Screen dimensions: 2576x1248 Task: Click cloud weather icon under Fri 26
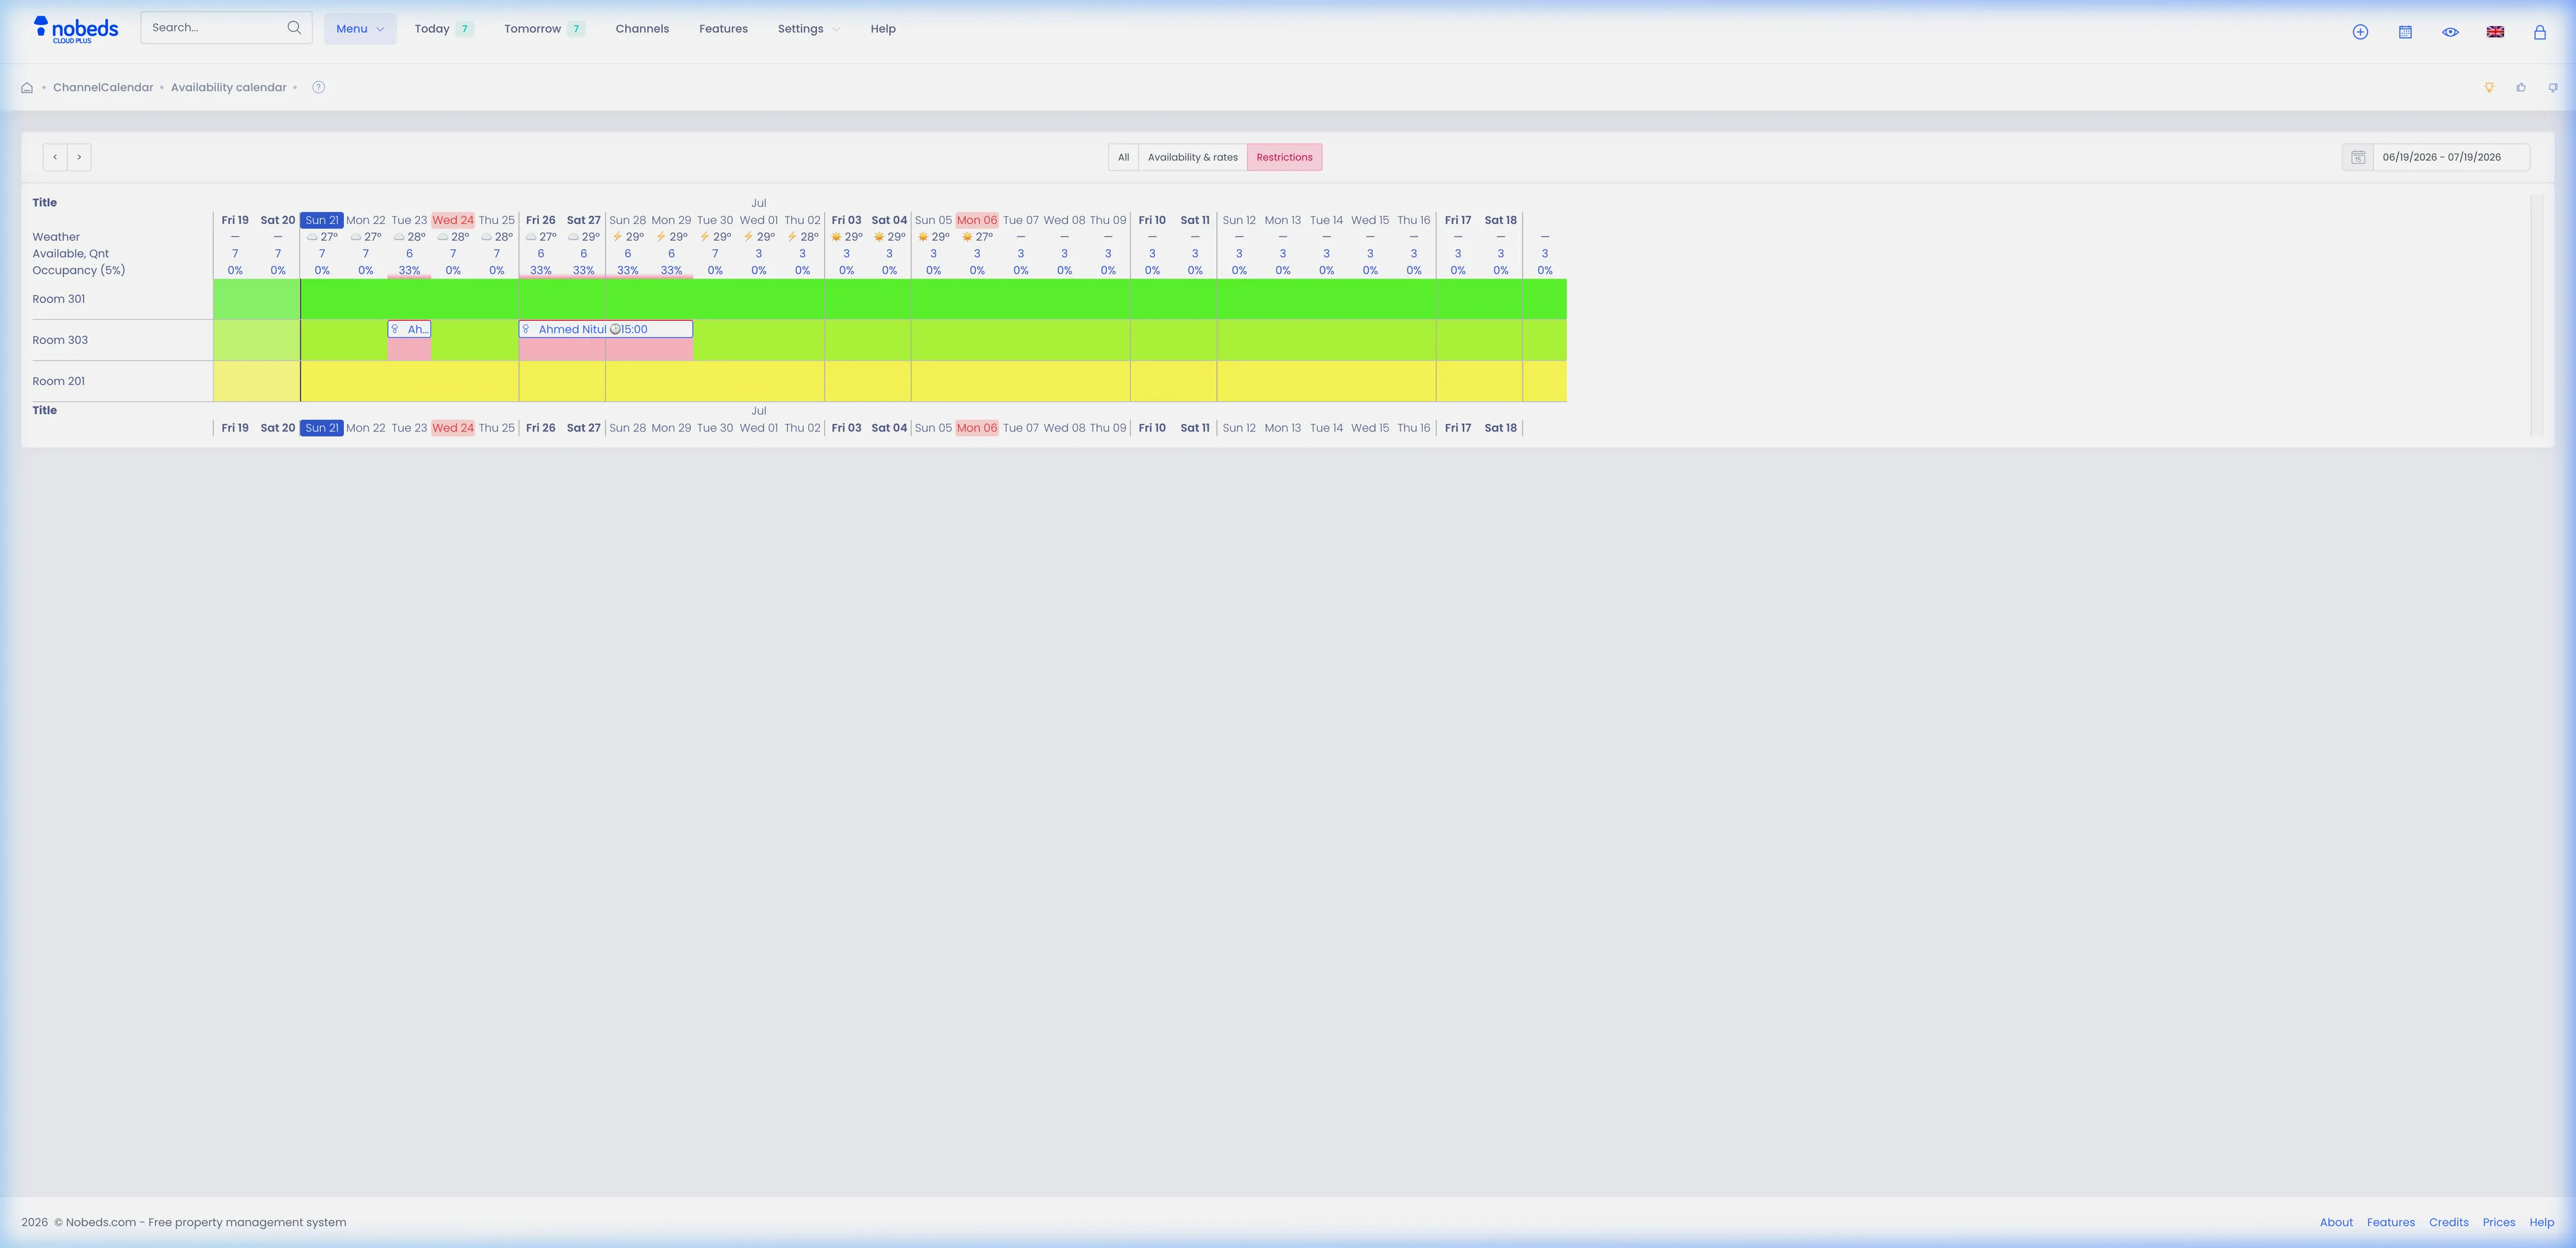(x=531, y=237)
